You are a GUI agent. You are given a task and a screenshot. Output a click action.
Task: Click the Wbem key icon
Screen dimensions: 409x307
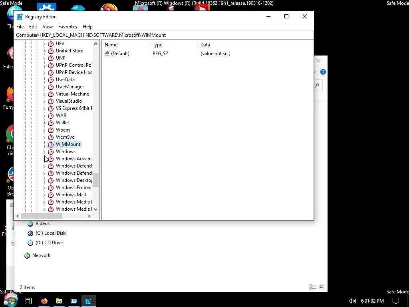[x=51, y=130]
